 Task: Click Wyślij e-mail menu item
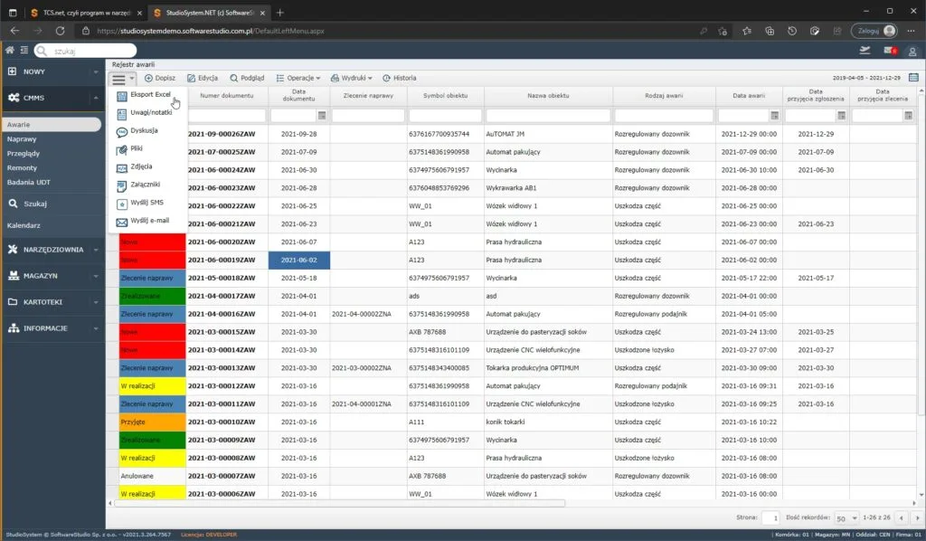pyautogui.click(x=146, y=221)
